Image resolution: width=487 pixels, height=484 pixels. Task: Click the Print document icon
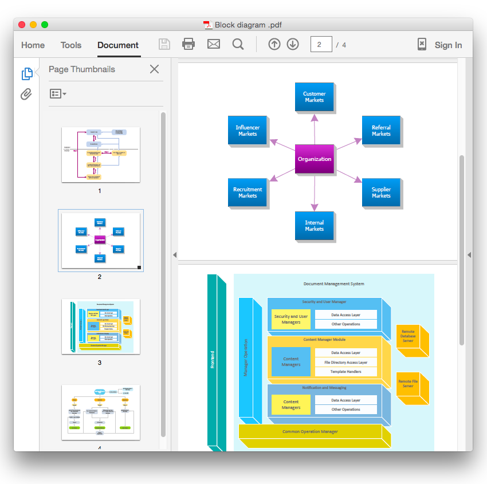pyautogui.click(x=188, y=44)
